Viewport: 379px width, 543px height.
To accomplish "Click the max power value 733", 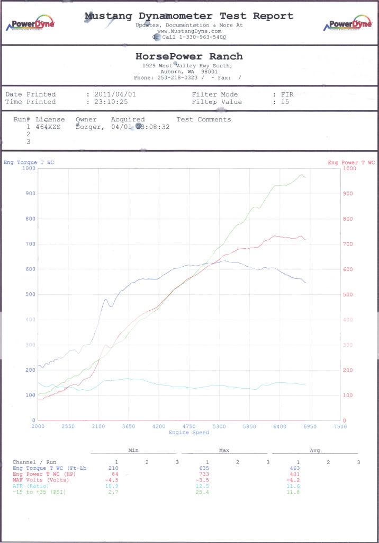I will click(x=204, y=474).
